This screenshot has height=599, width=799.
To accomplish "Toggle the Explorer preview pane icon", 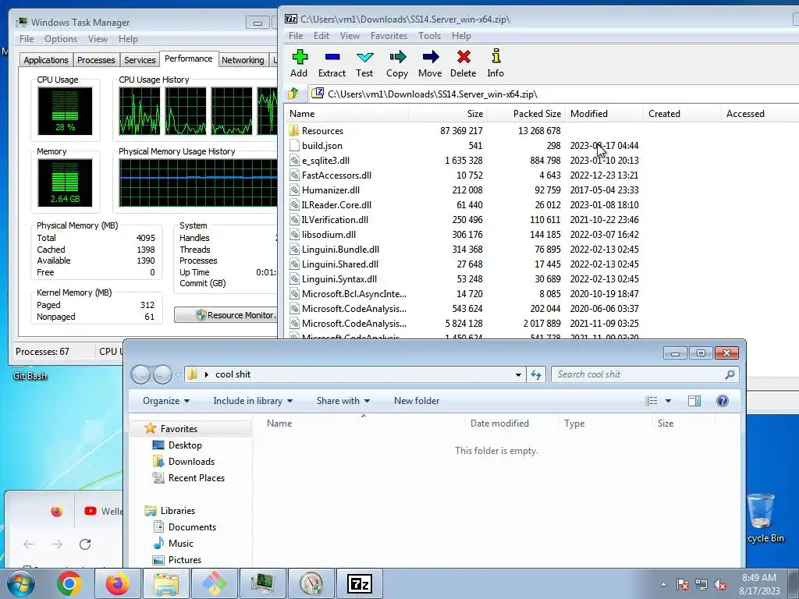I will click(694, 401).
